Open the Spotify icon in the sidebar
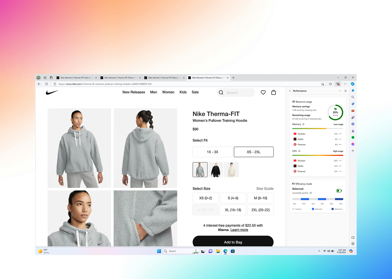 coord(353,137)
